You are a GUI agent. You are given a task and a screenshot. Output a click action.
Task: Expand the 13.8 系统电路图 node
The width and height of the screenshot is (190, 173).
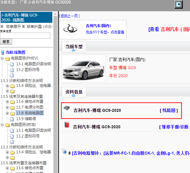(7, 113)
